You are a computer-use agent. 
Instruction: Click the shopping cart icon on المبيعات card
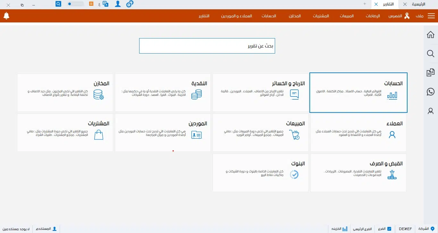point(295,135)
